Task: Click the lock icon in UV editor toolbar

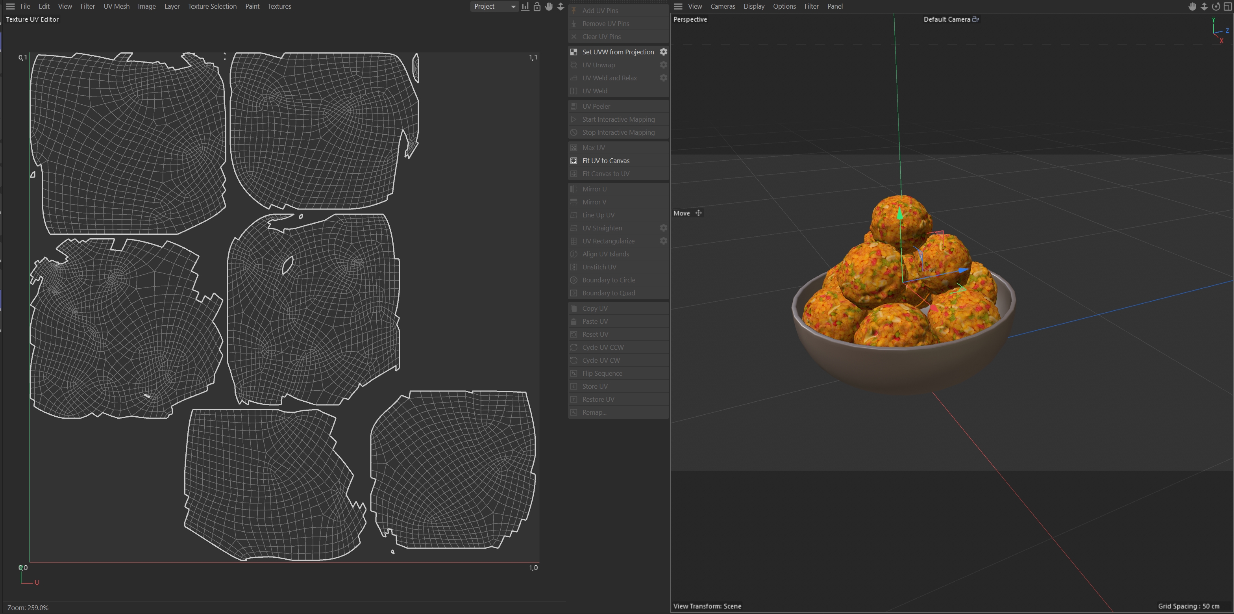Action: (x=537, y=6)
